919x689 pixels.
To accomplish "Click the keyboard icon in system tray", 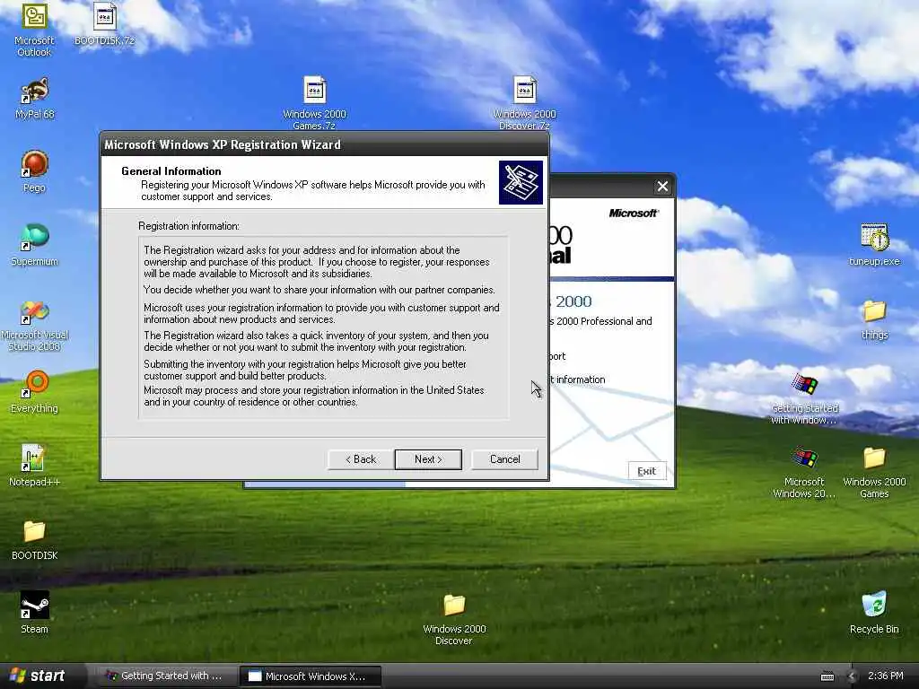I will (827, 676).
